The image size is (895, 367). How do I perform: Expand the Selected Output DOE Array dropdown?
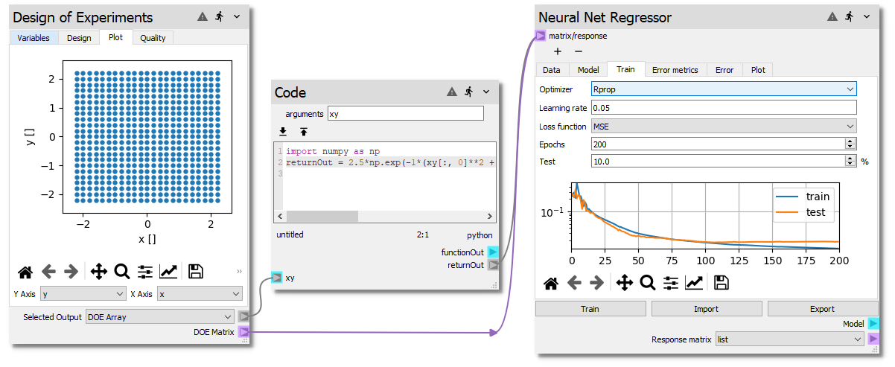(x=160, y=316)
